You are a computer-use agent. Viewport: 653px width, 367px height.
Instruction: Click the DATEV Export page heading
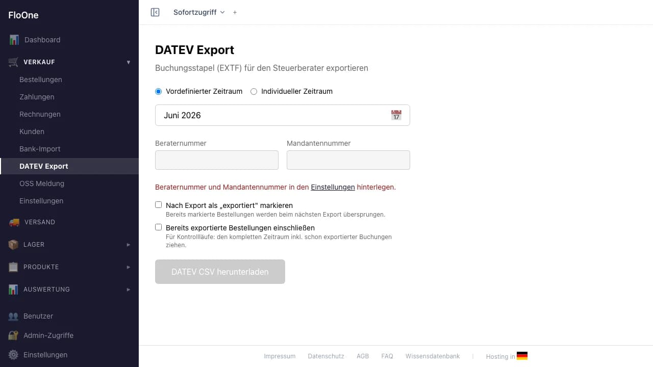click(x=194, y=50)
